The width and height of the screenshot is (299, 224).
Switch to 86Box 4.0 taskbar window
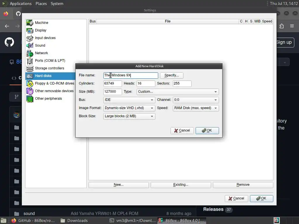pyautogui.click(x=182, y=220)
